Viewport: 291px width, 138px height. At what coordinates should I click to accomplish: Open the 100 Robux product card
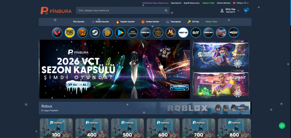(56, 128)
